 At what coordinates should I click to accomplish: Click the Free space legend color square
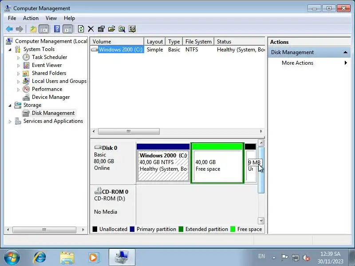pos(233,229)
